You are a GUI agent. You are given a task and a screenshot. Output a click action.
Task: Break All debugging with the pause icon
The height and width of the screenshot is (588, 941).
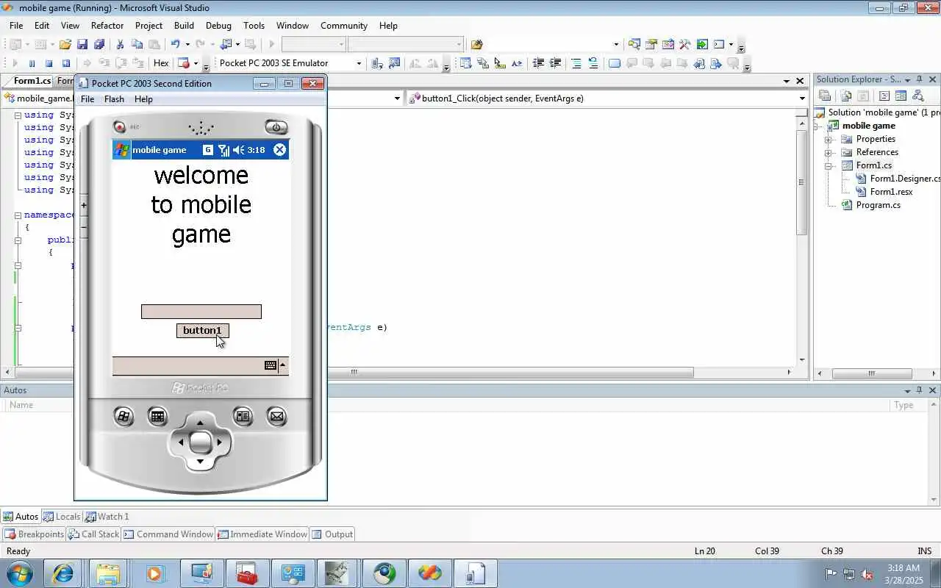32,64
